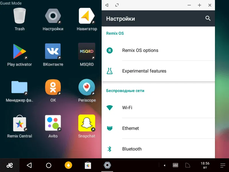Open the Wi-Fi settings entry
The width and height of the screenshot is (229, 172).
tap(158, 108)
